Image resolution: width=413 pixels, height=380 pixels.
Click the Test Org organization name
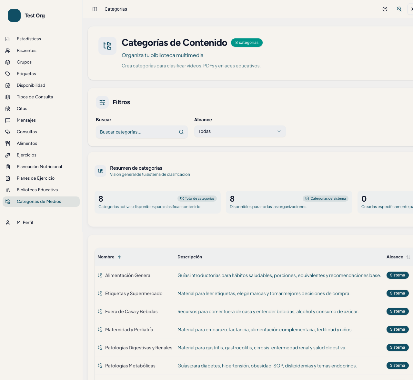[35, 15]
